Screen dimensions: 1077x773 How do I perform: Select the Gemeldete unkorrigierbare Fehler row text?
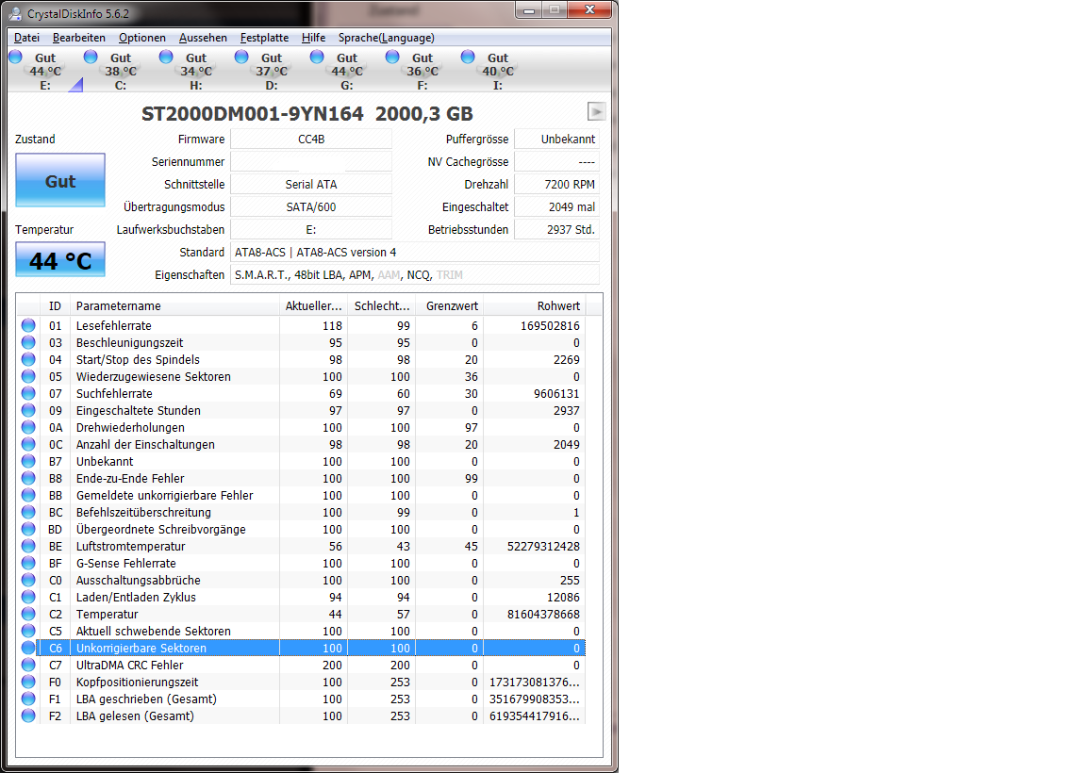coord(164,495)
